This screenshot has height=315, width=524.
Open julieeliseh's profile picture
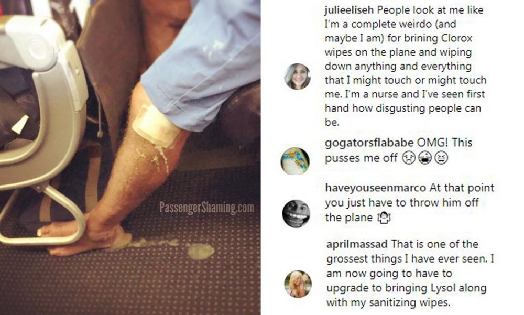pos(298,77)
